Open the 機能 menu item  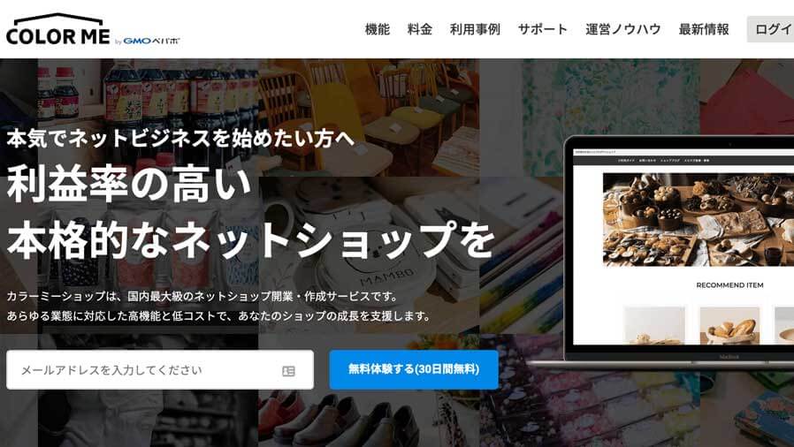(378, 29)
